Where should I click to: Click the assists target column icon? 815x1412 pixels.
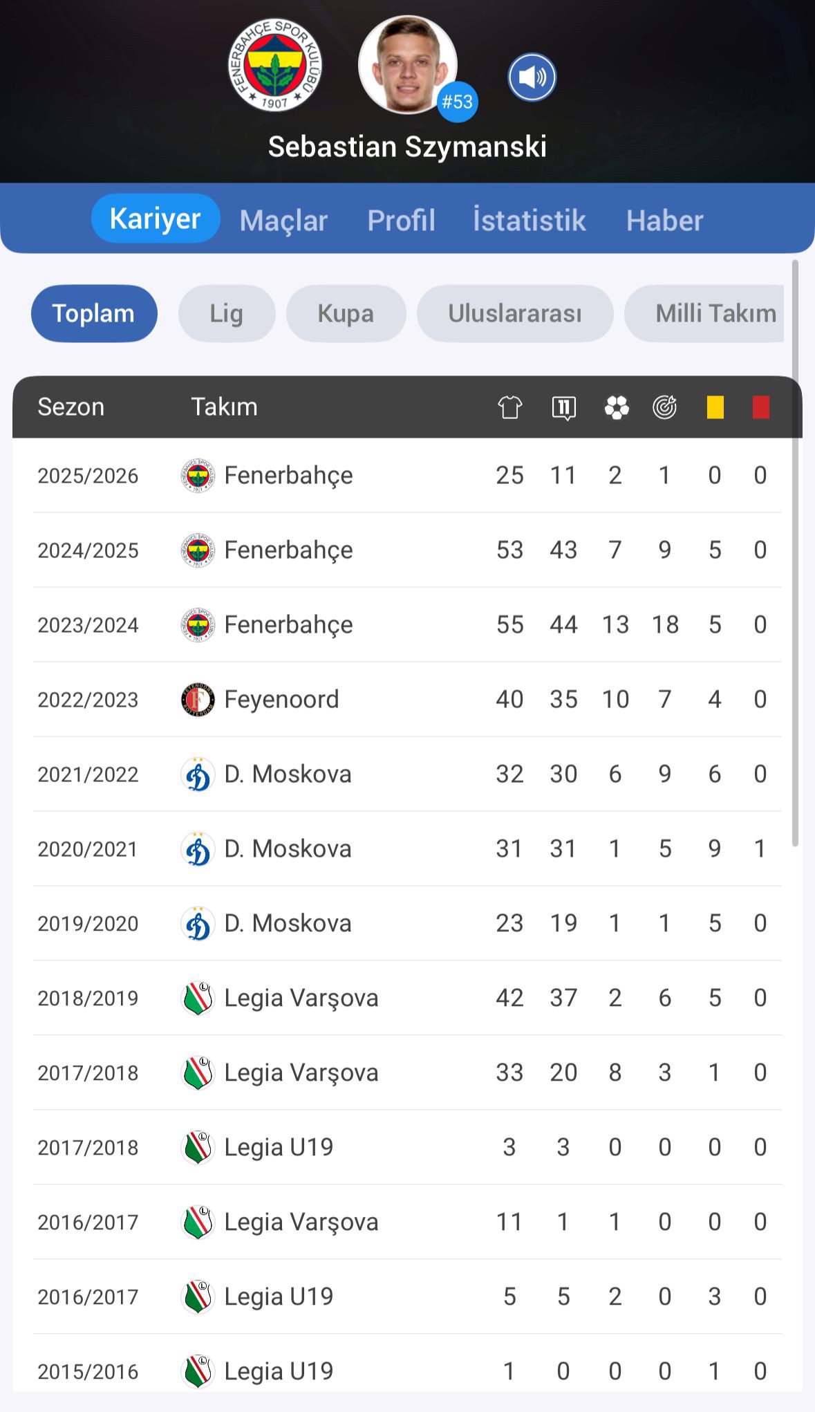point(664,407)
